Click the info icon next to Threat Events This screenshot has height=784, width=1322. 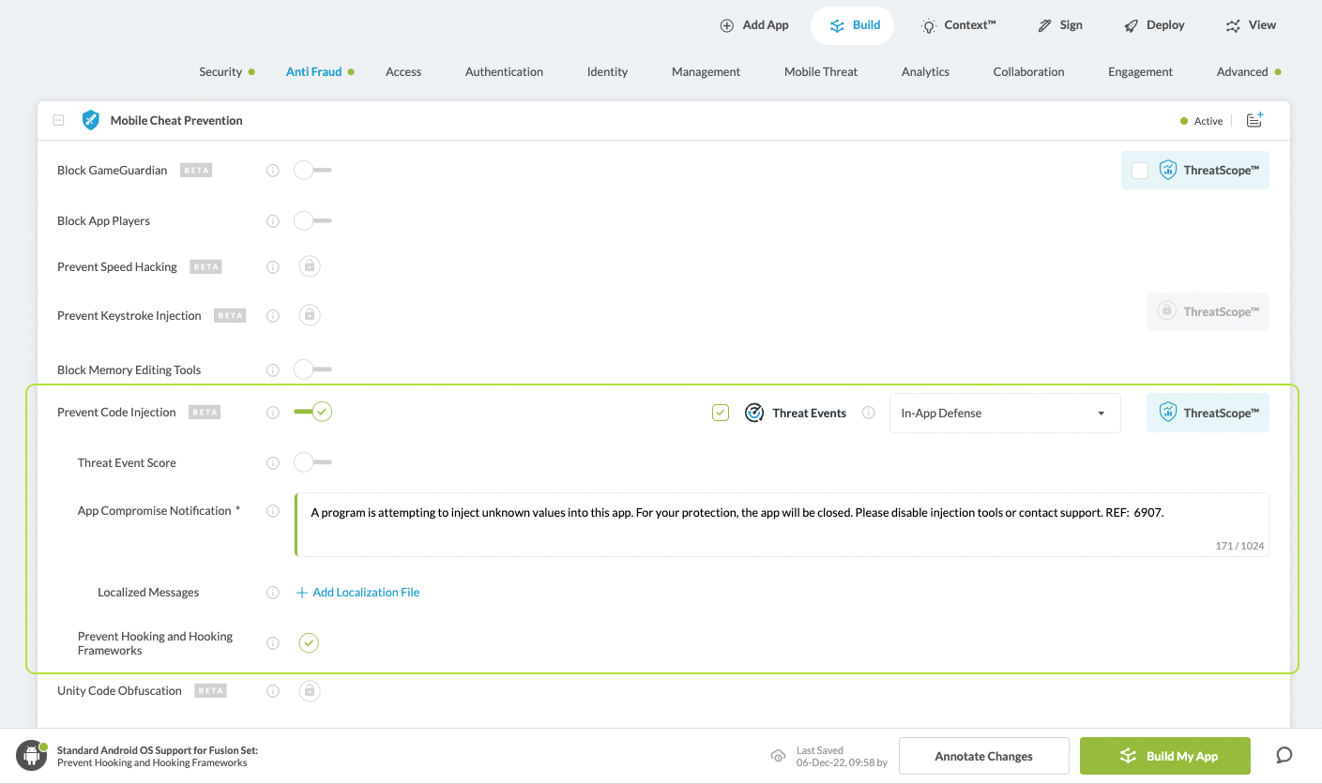pos(869,413)
